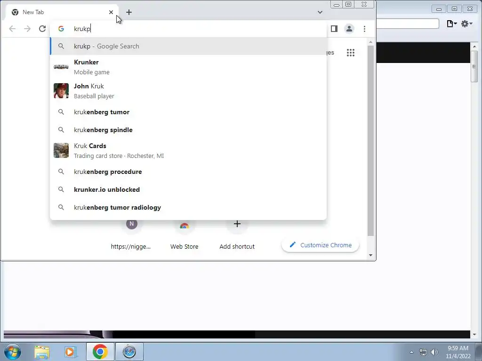Viewport: 482px width, 361px height.
Task: Click the network tray icon
Action: [x=423, y=352]
